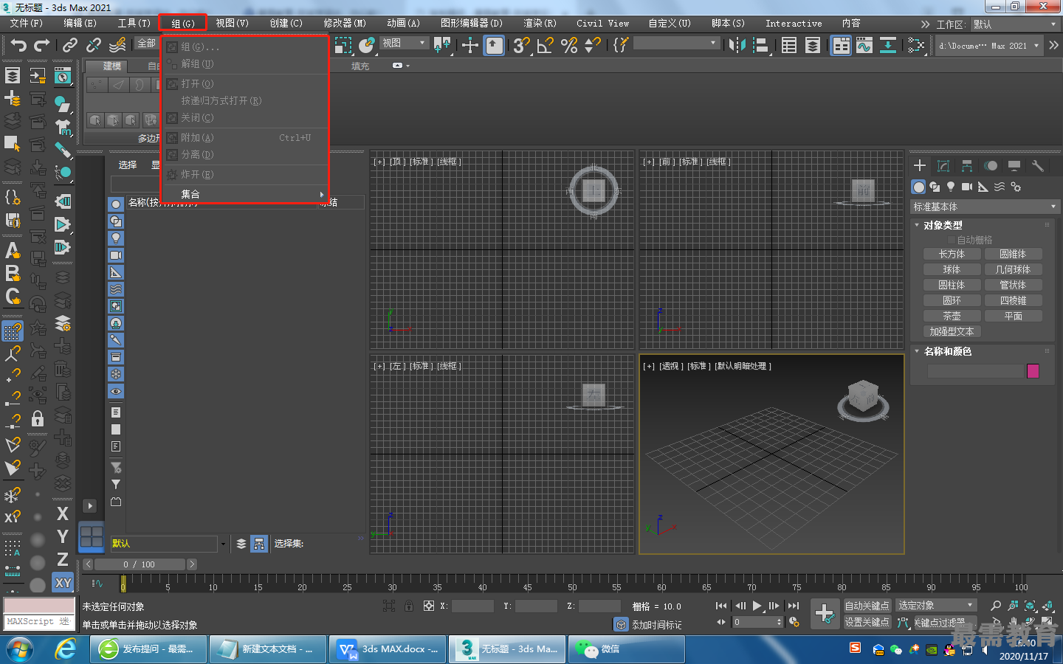Activate Bind to Space Warp tool
1063x664 pixels.
pos(117,46)
